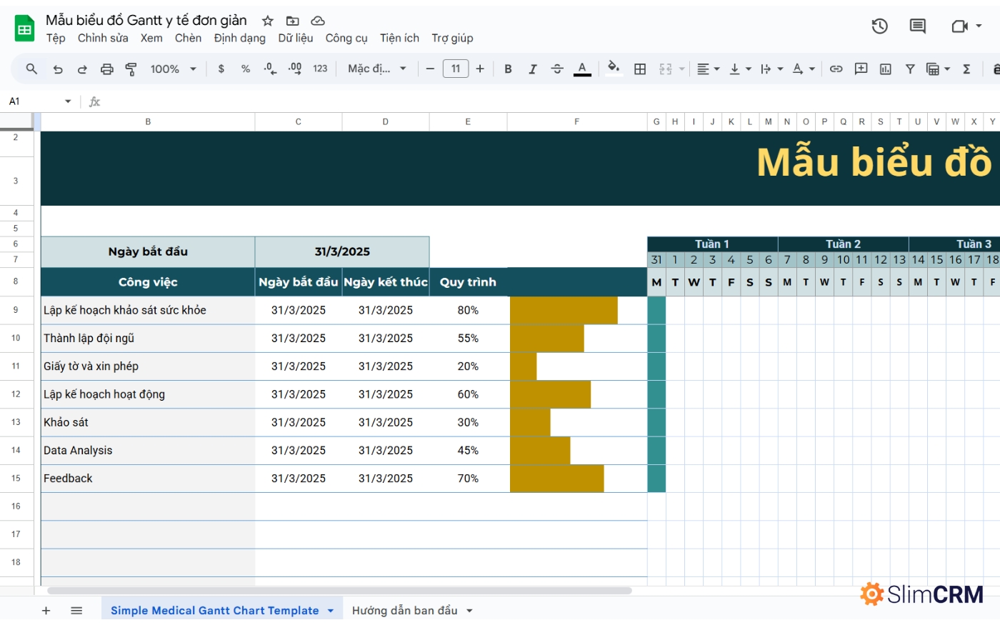Open text rotation dropdown
The height and width of the screenshot is (625, 1000).
tap(804, 69)
